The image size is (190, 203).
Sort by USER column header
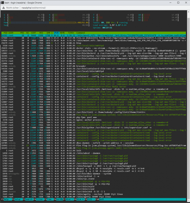11,33
